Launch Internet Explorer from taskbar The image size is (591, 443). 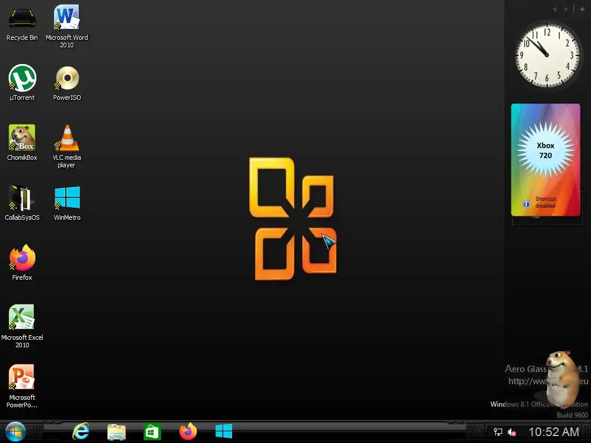(x=81, y=431)
